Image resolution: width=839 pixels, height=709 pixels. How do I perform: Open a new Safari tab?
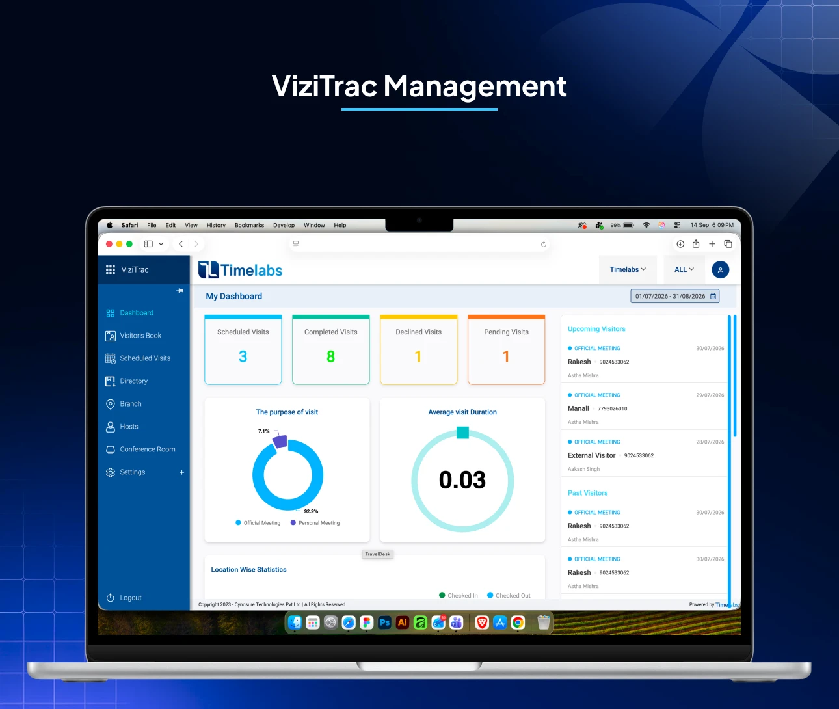tap(712, 244)
